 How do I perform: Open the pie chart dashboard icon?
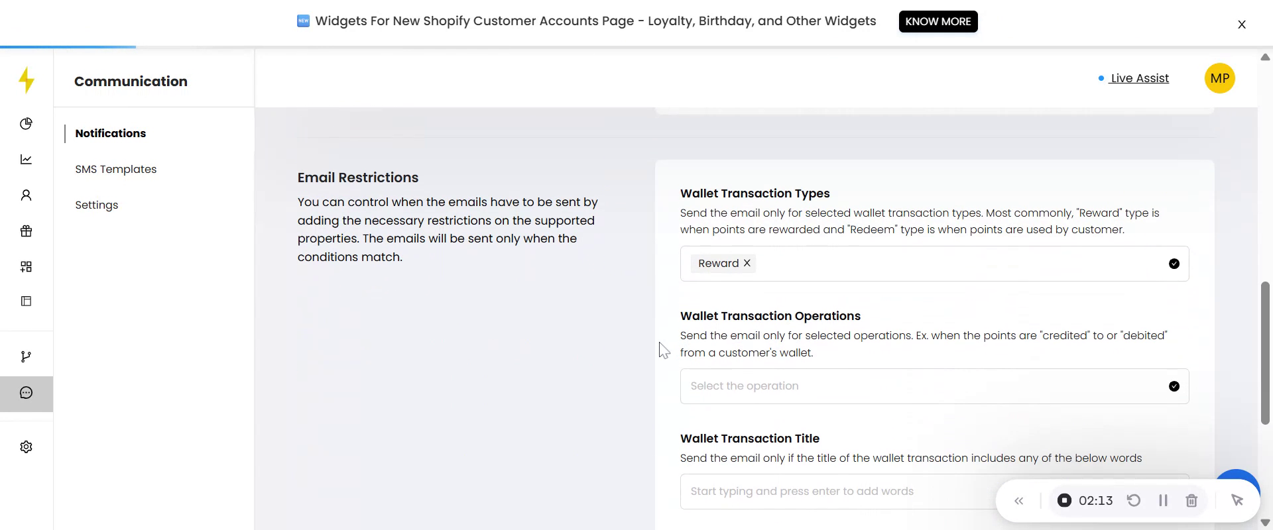click(27, 124)
